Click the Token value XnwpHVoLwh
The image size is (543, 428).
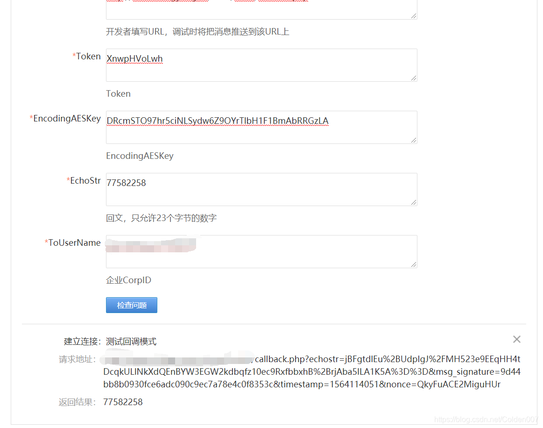pos(135,58)
